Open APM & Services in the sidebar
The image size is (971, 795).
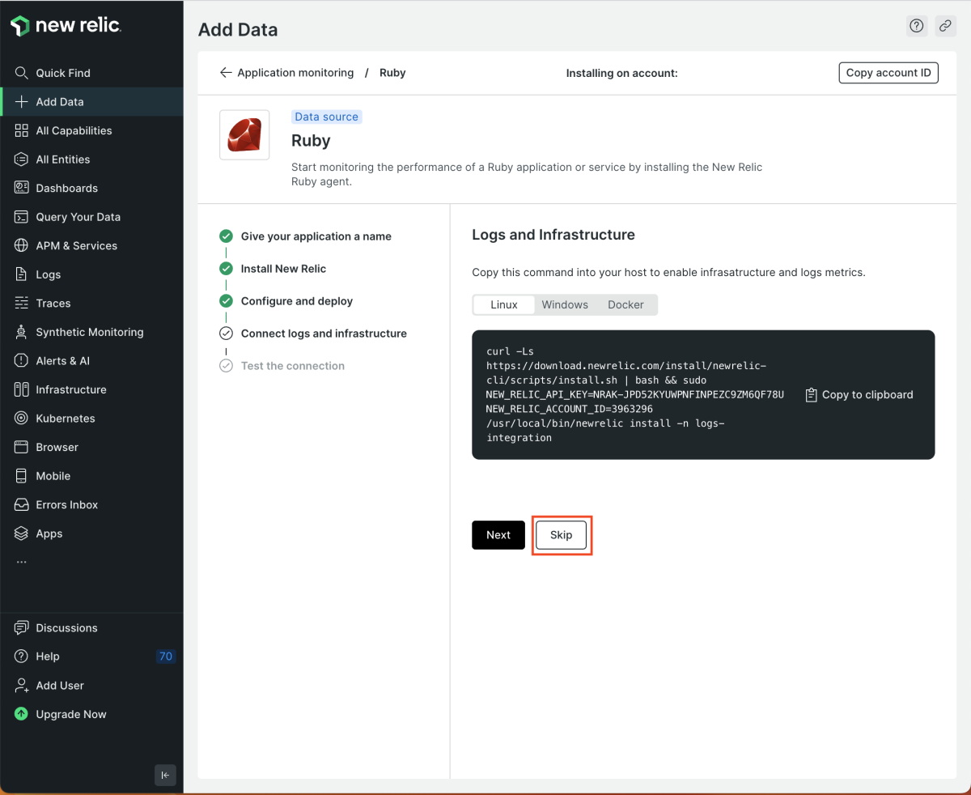click(76, 245)
